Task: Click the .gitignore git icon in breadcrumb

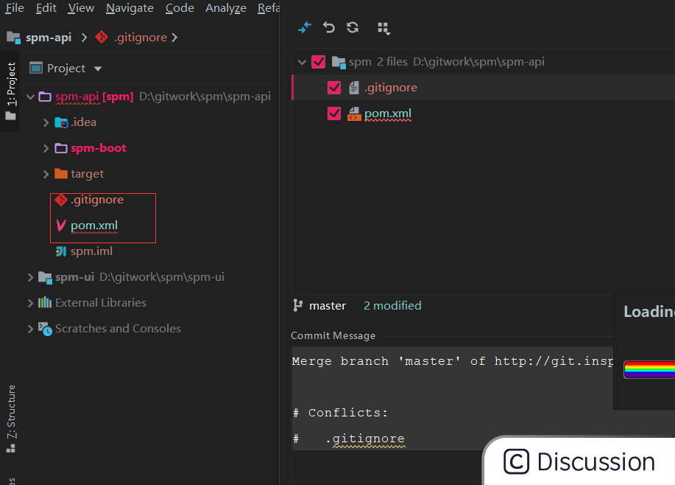Action: pyautogui.click(x=102, y=37)
